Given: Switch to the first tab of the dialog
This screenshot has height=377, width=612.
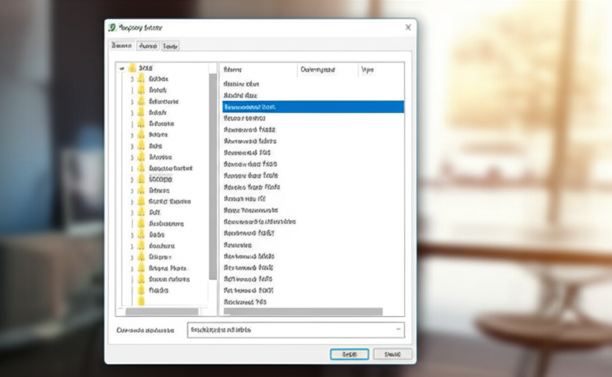Looking at the screenshot, I should 122,46.
